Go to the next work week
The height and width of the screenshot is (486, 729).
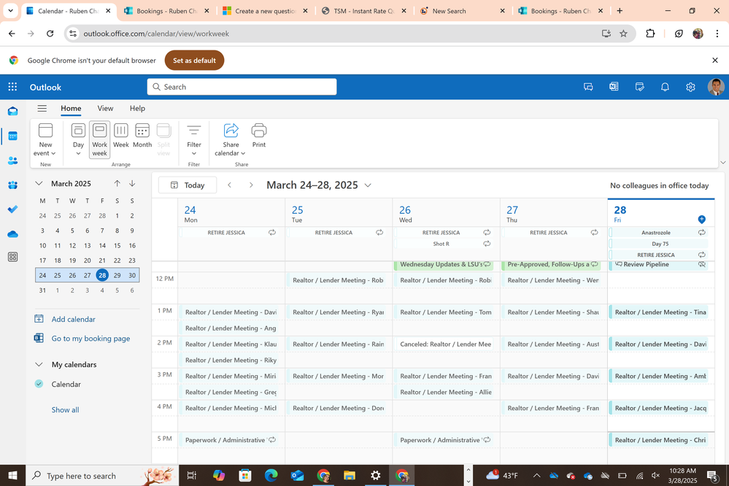(251, 185)
